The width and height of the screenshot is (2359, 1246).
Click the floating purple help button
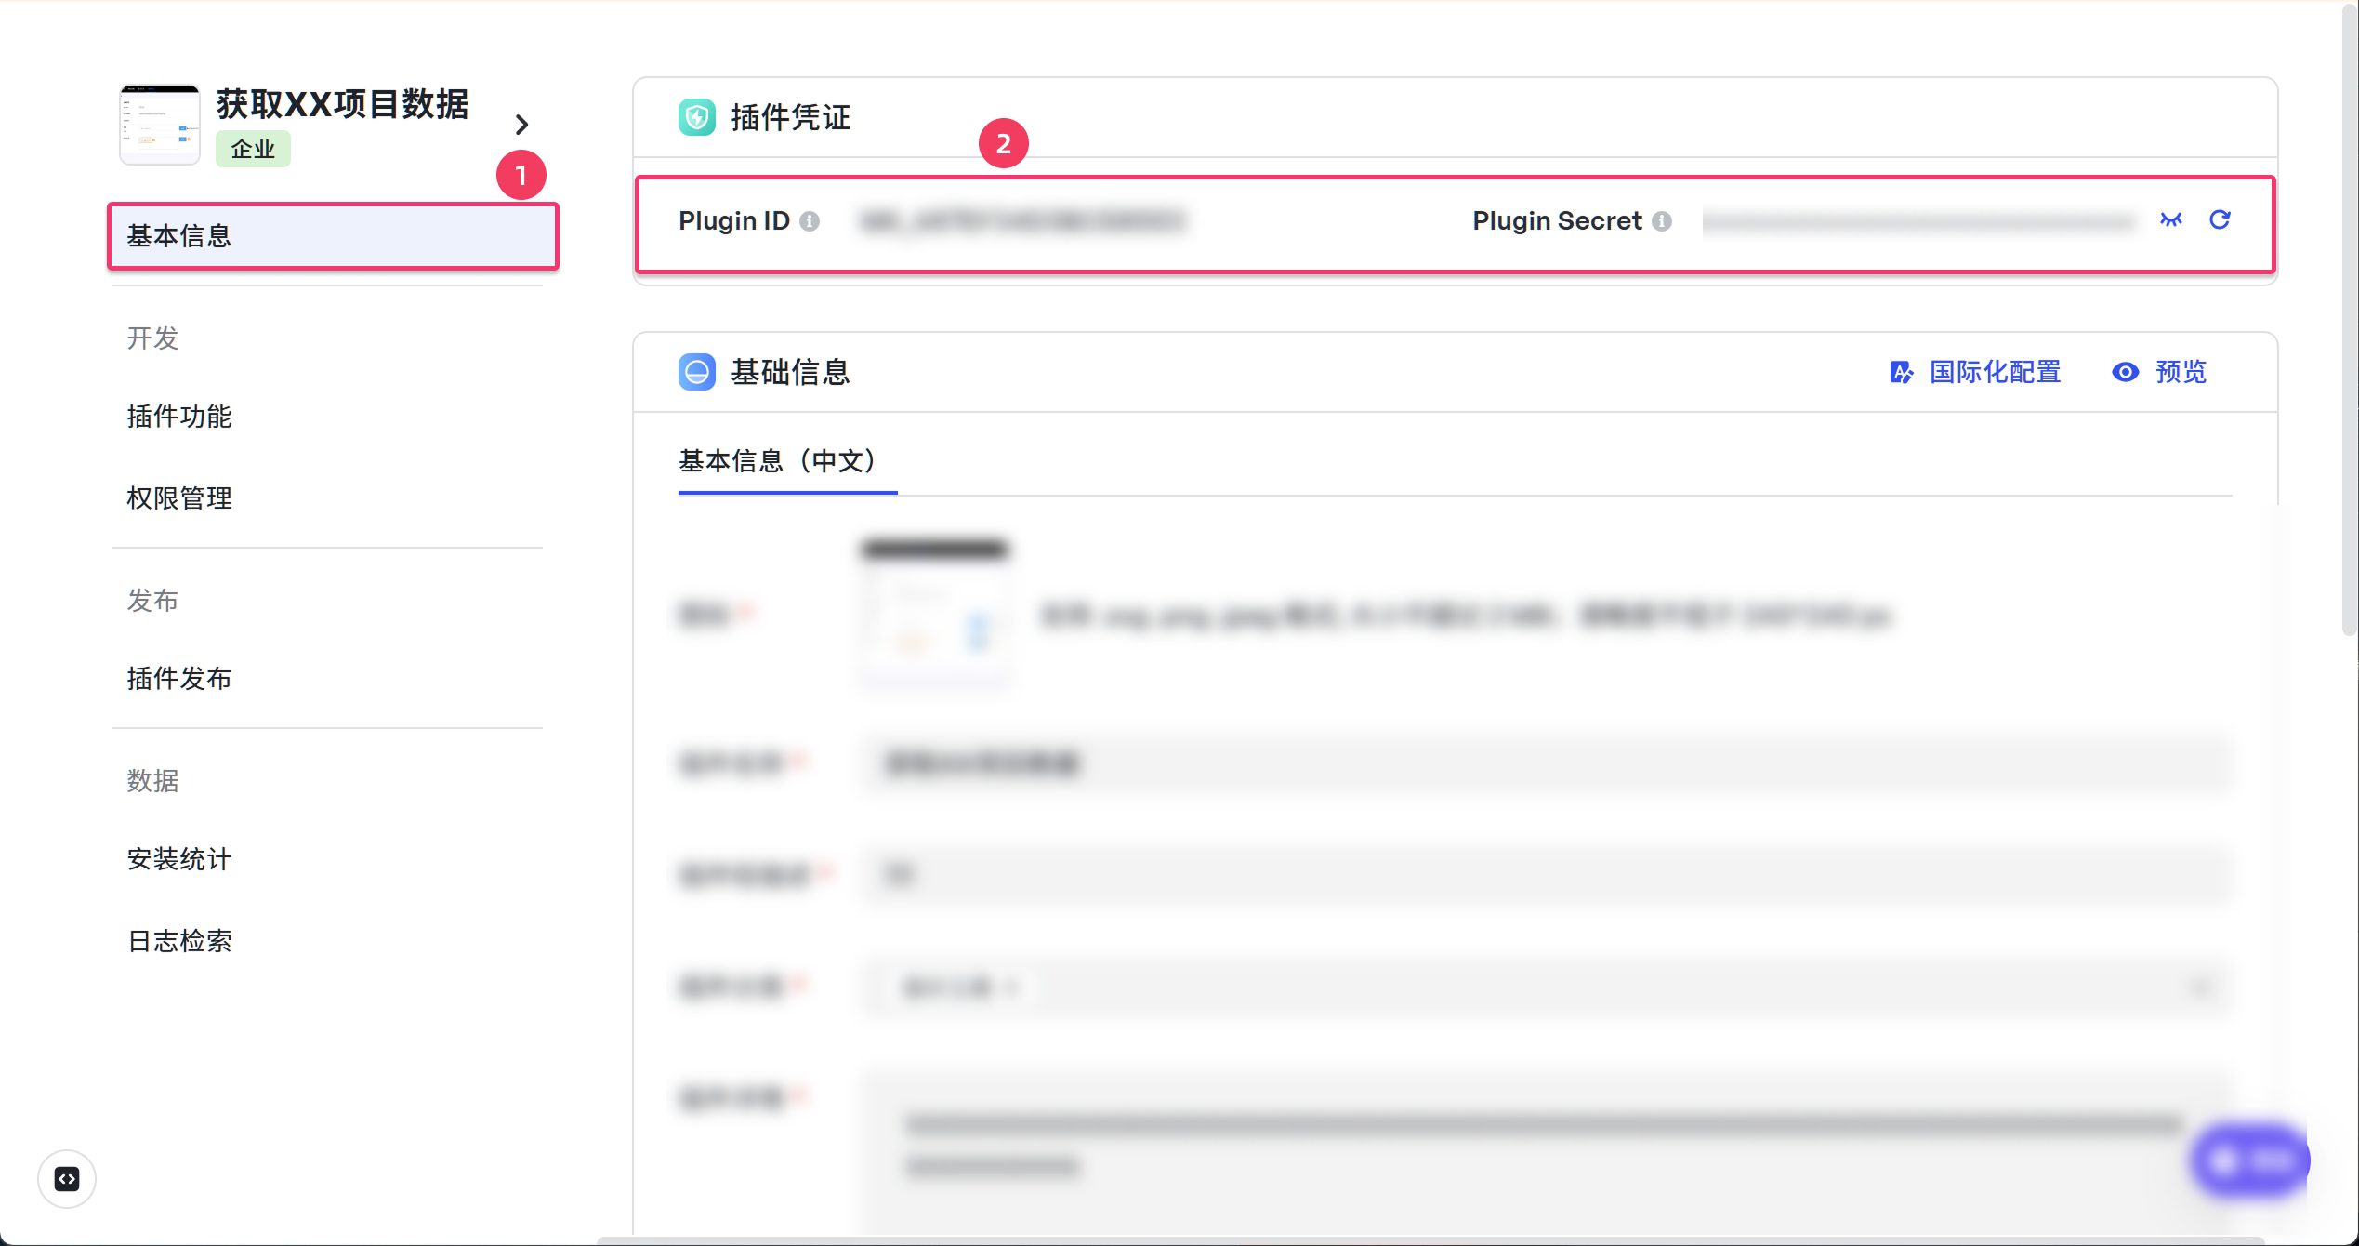2249,1160
